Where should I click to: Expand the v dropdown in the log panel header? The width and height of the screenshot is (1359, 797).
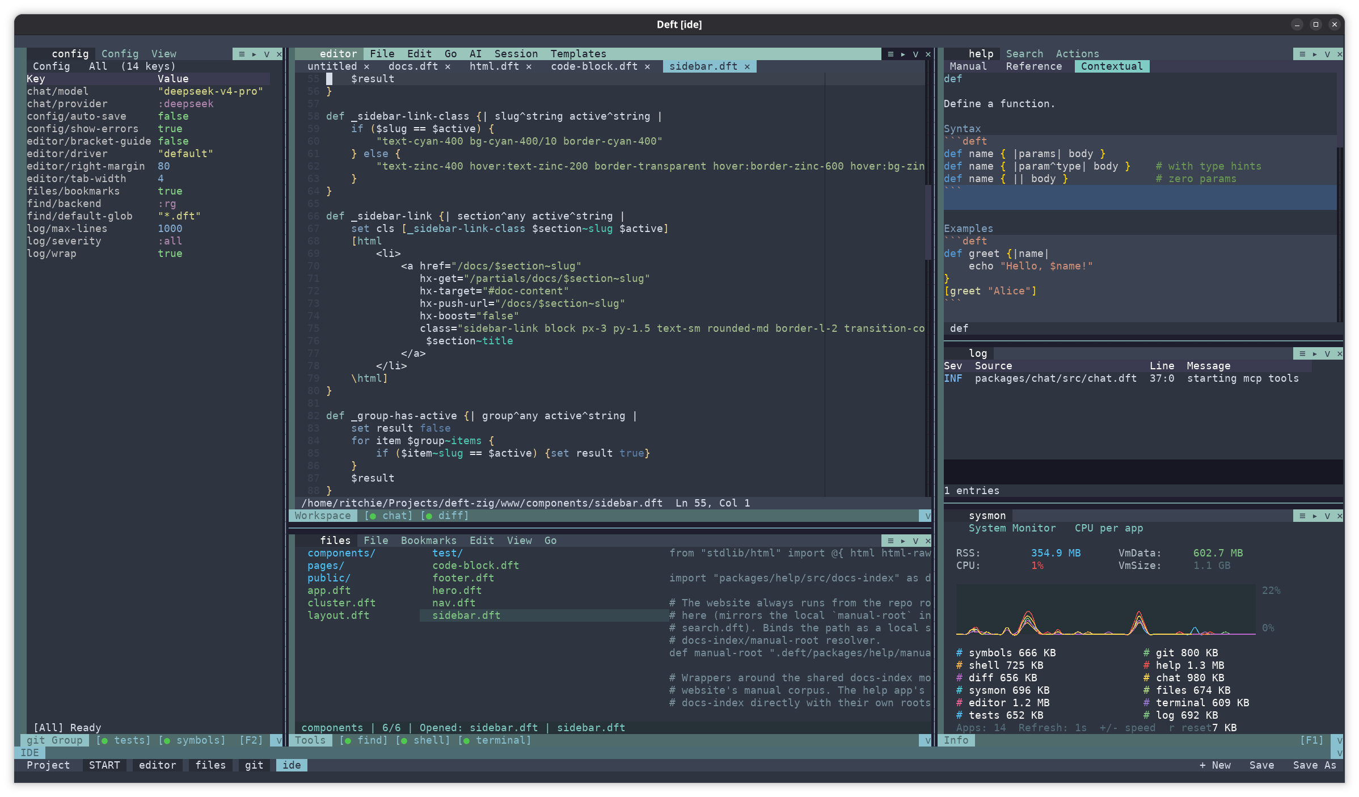coord(1327,353)
